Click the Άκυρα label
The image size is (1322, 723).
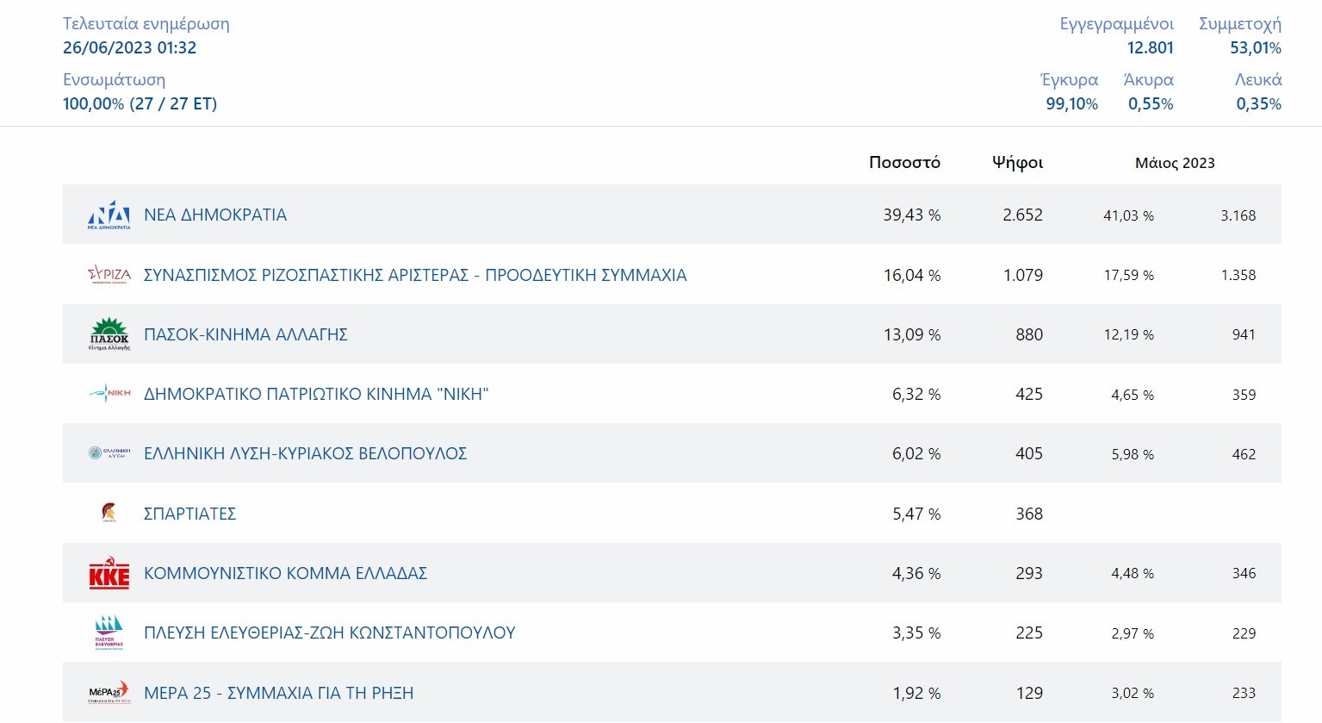tap(1149, 79)
